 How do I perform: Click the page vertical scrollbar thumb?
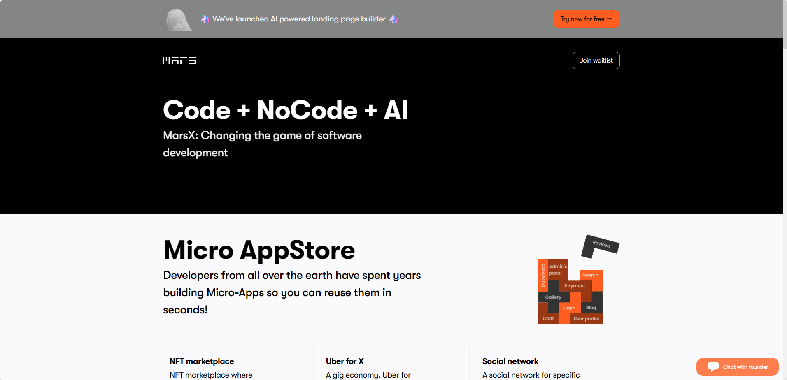tap(785, 25)
